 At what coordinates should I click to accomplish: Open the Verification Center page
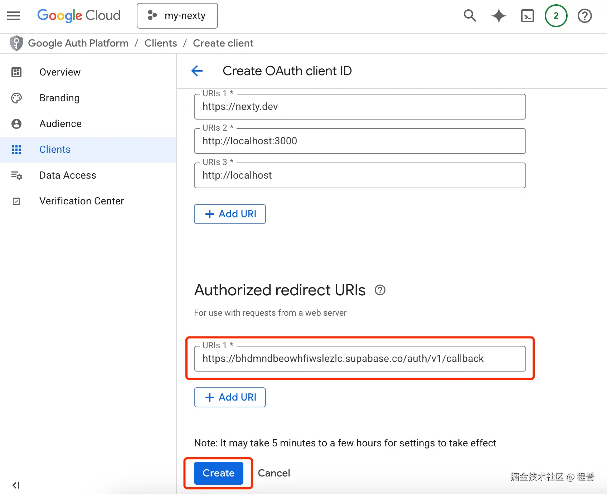click(82, 201)
